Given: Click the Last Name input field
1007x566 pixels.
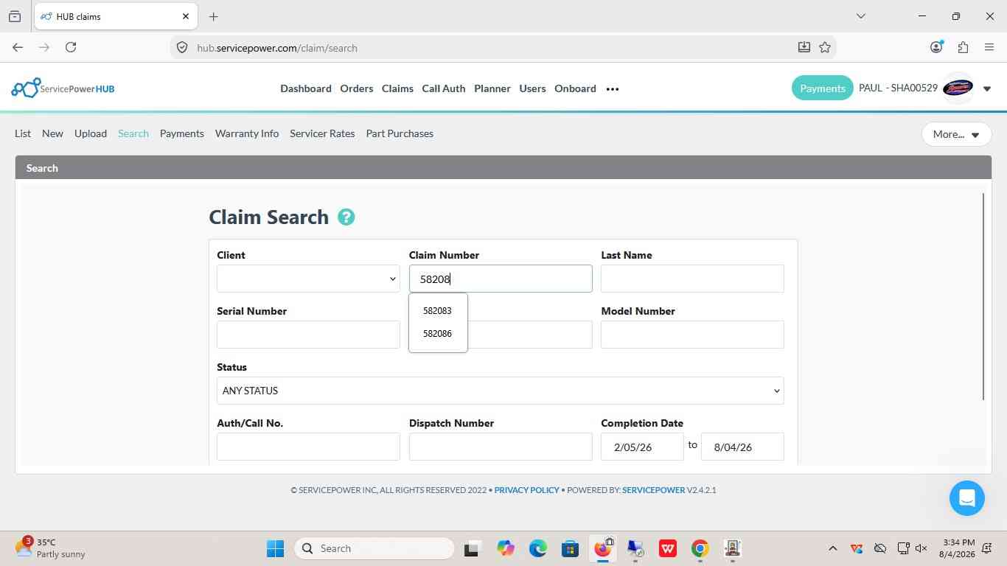Looking at the screenshot, I should (692, 279).
